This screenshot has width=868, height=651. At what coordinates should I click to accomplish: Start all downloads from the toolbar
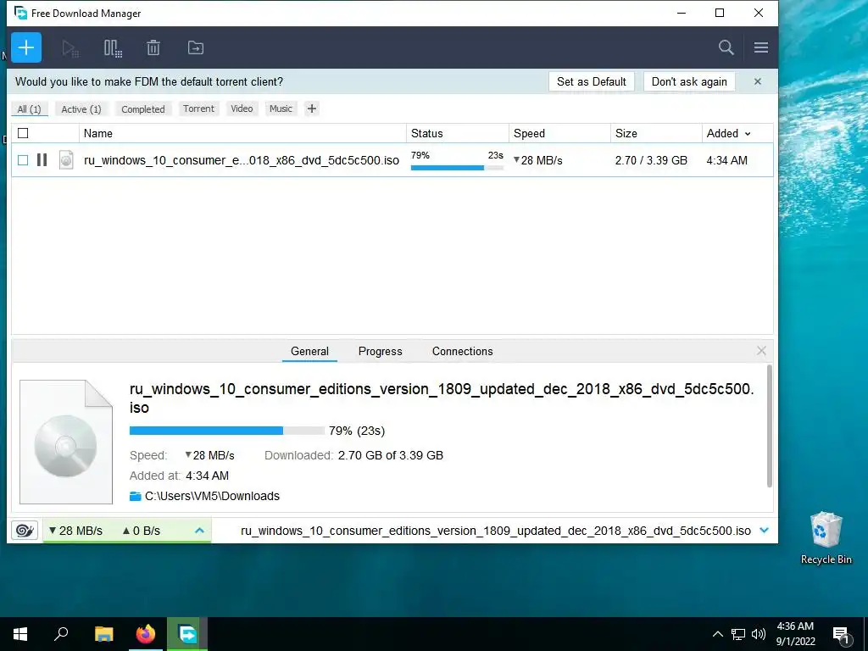pos(70,48)
